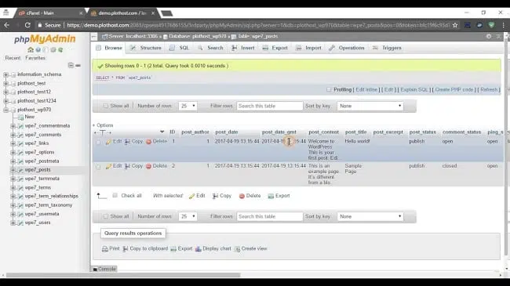
Task: Open lower Sort by key dropdown
Action: coord(370,216)
